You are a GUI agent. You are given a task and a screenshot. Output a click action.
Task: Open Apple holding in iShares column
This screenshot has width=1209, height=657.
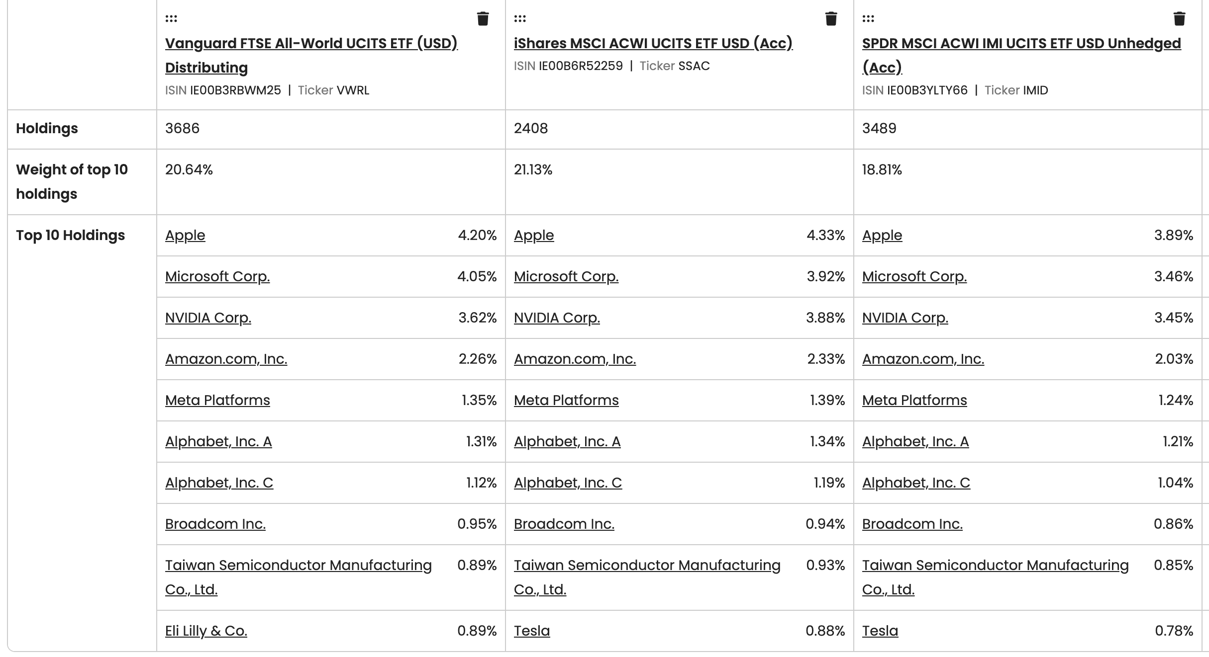(534, 235)
